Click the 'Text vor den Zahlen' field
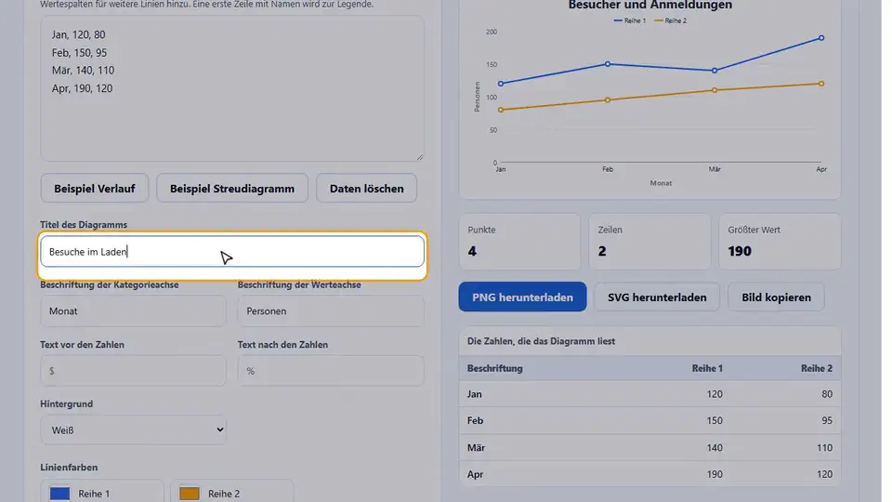The height and width of the screenshot is (502, 892). [133, 371]
